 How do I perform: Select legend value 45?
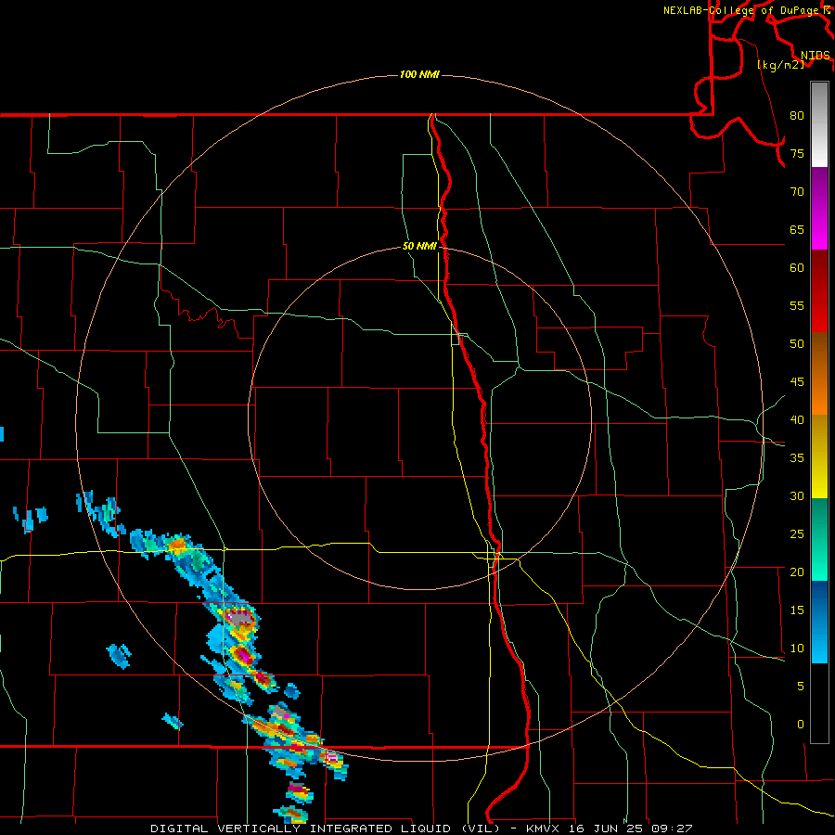[797, 382]
